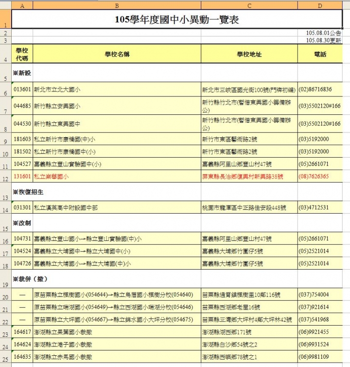Click code cell 164624
The width and height of the screenshot is (350, 367).
click(22, 344)
